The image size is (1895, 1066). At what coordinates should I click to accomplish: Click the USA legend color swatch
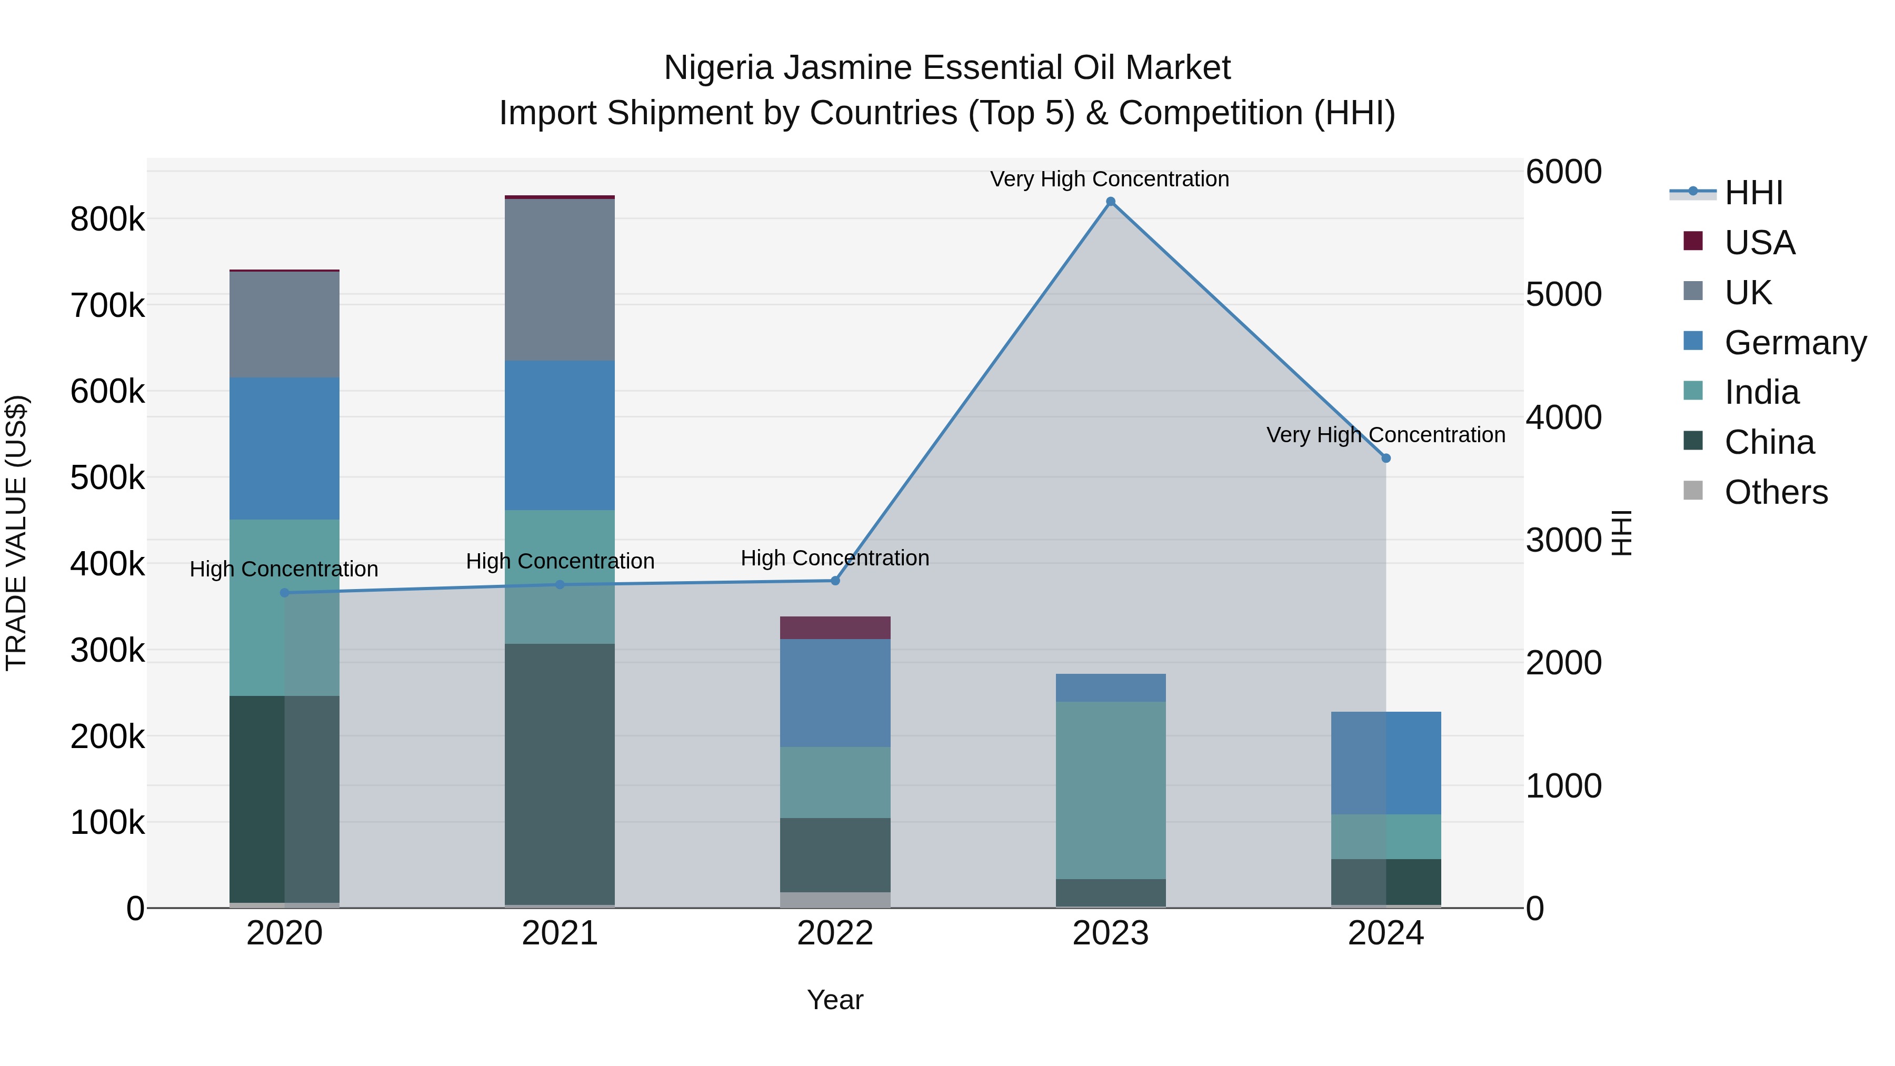tap(1693, 241)
